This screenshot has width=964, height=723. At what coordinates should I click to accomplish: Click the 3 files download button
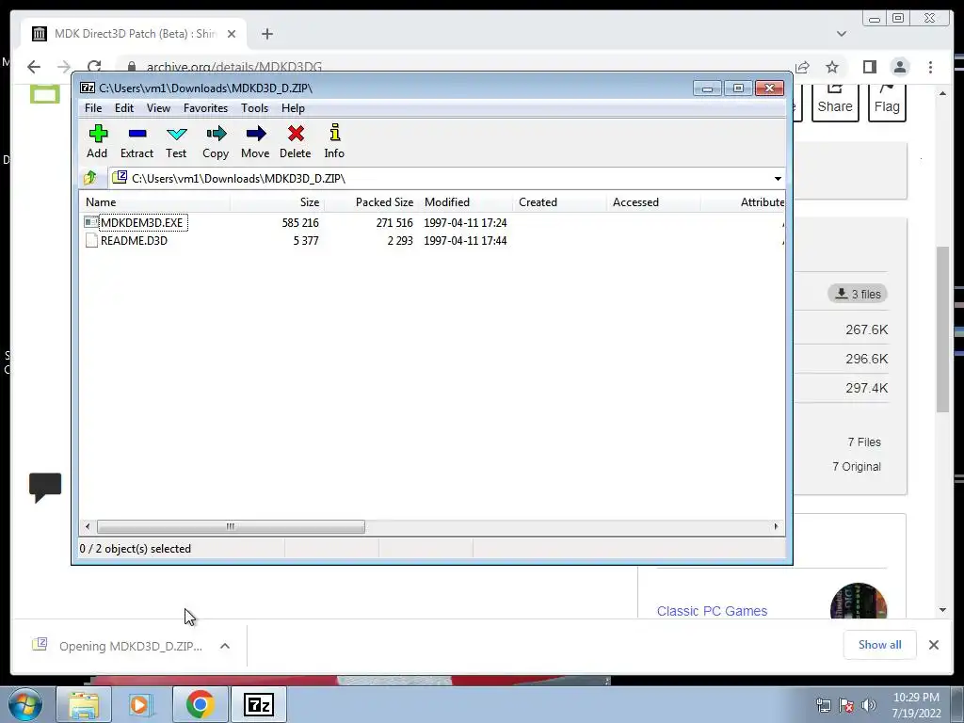pyautogui.click(x=858, y=294)
